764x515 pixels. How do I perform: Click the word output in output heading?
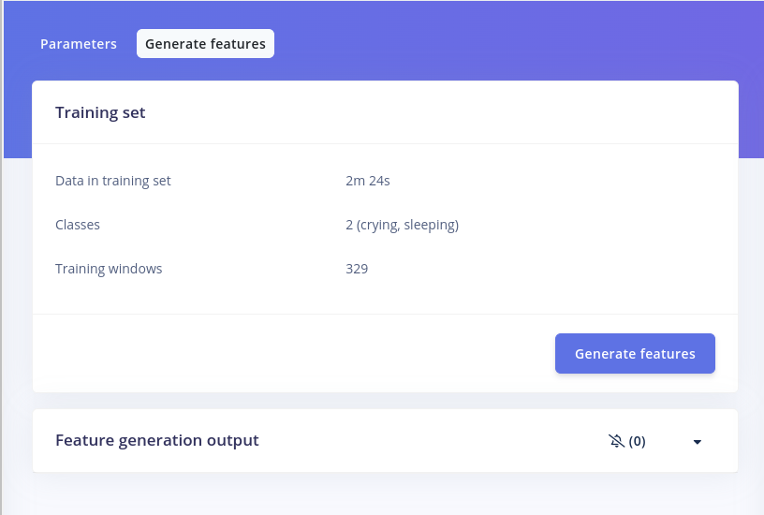coord(232,440)
